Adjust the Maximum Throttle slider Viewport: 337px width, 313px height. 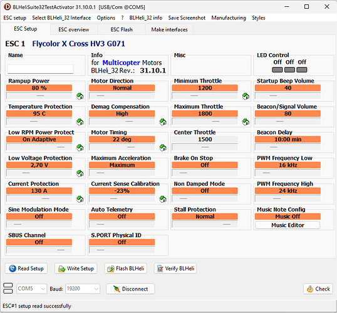205,121
